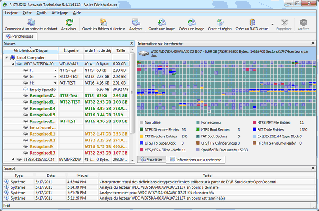Click info icon of 5:14:30 PM entry
The image size is (319, 211).
[x=6, y=187]
